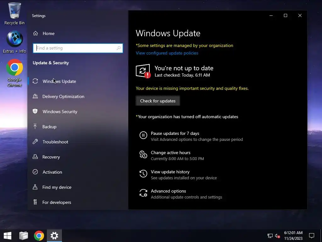Viewport: 322px width, 242px height.
Task: Click "Currently 8:00 AM to 5:00 PM" text
Action: point(177,159)
